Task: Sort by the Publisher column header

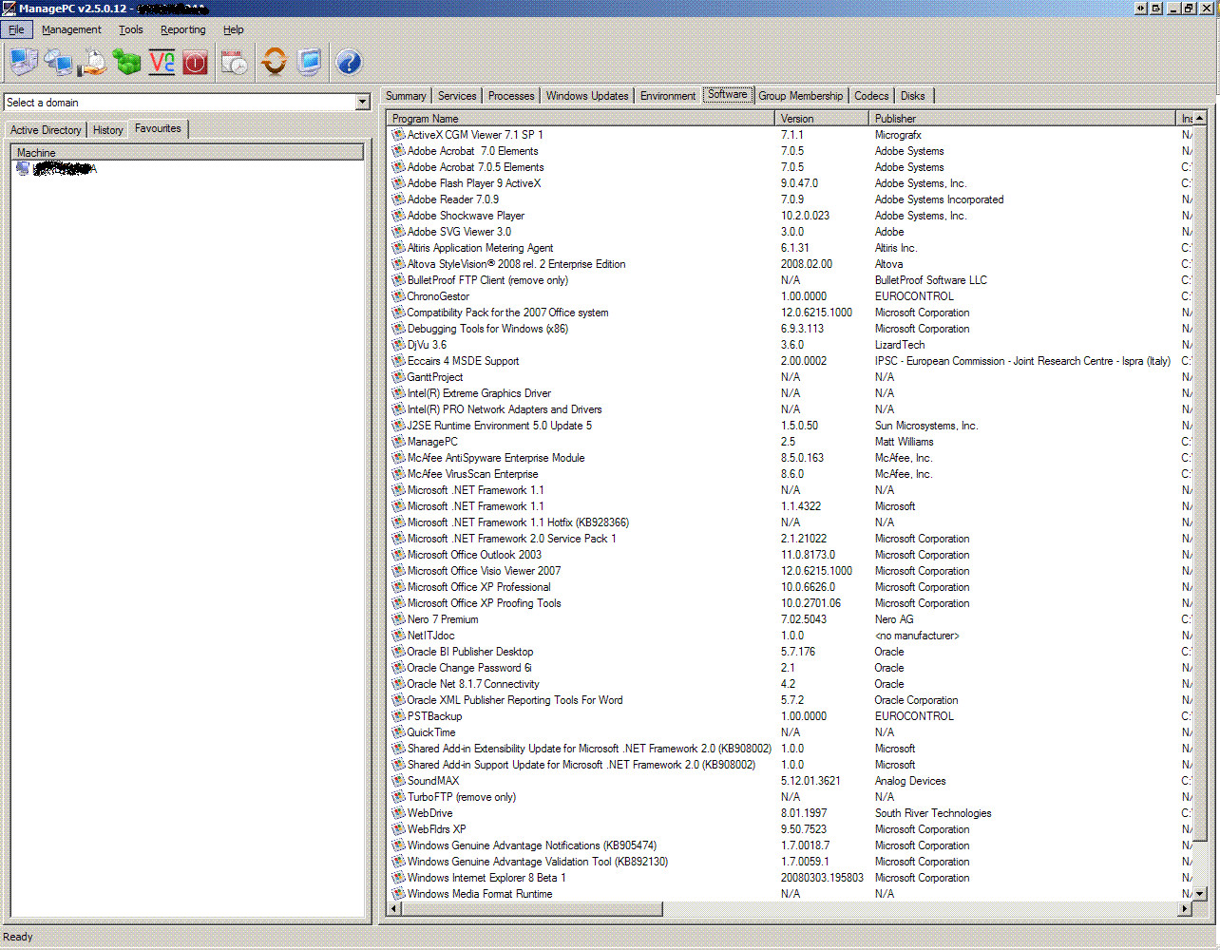Action: (x=1022, y=119)
